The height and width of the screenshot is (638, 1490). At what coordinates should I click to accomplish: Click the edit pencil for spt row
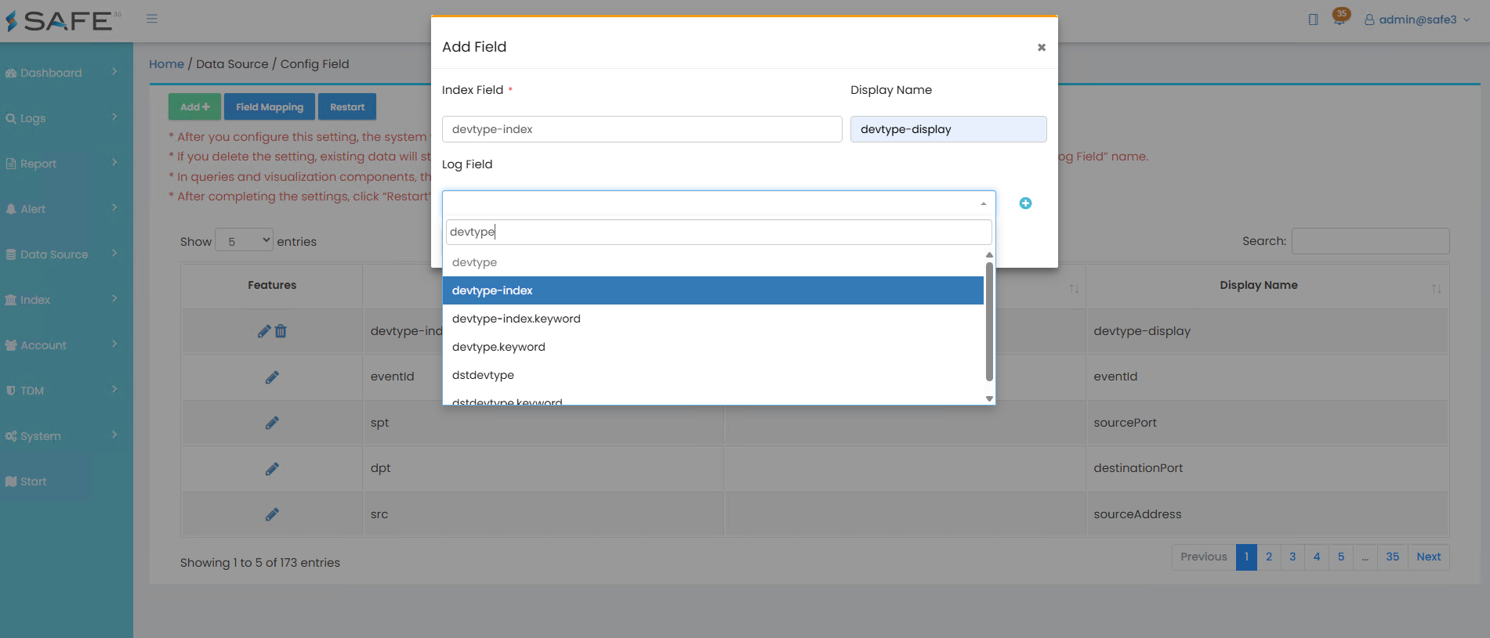pos(272,423)
